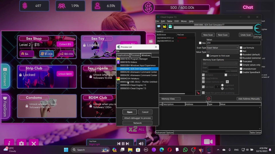Open Windows Start menu

[x=66, y=150]
